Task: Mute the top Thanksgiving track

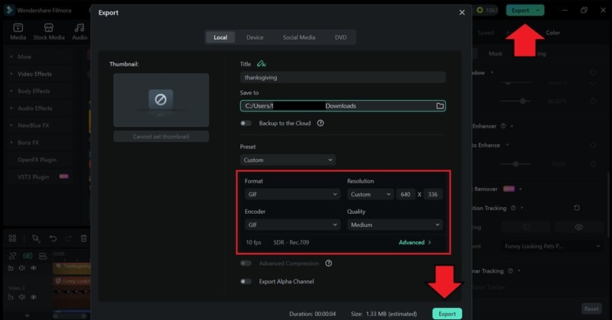Action: [x=22, y=268]
